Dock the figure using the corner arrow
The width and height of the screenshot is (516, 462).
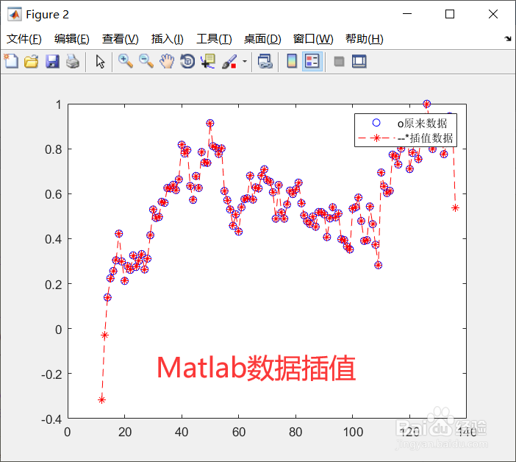(508, 38)
